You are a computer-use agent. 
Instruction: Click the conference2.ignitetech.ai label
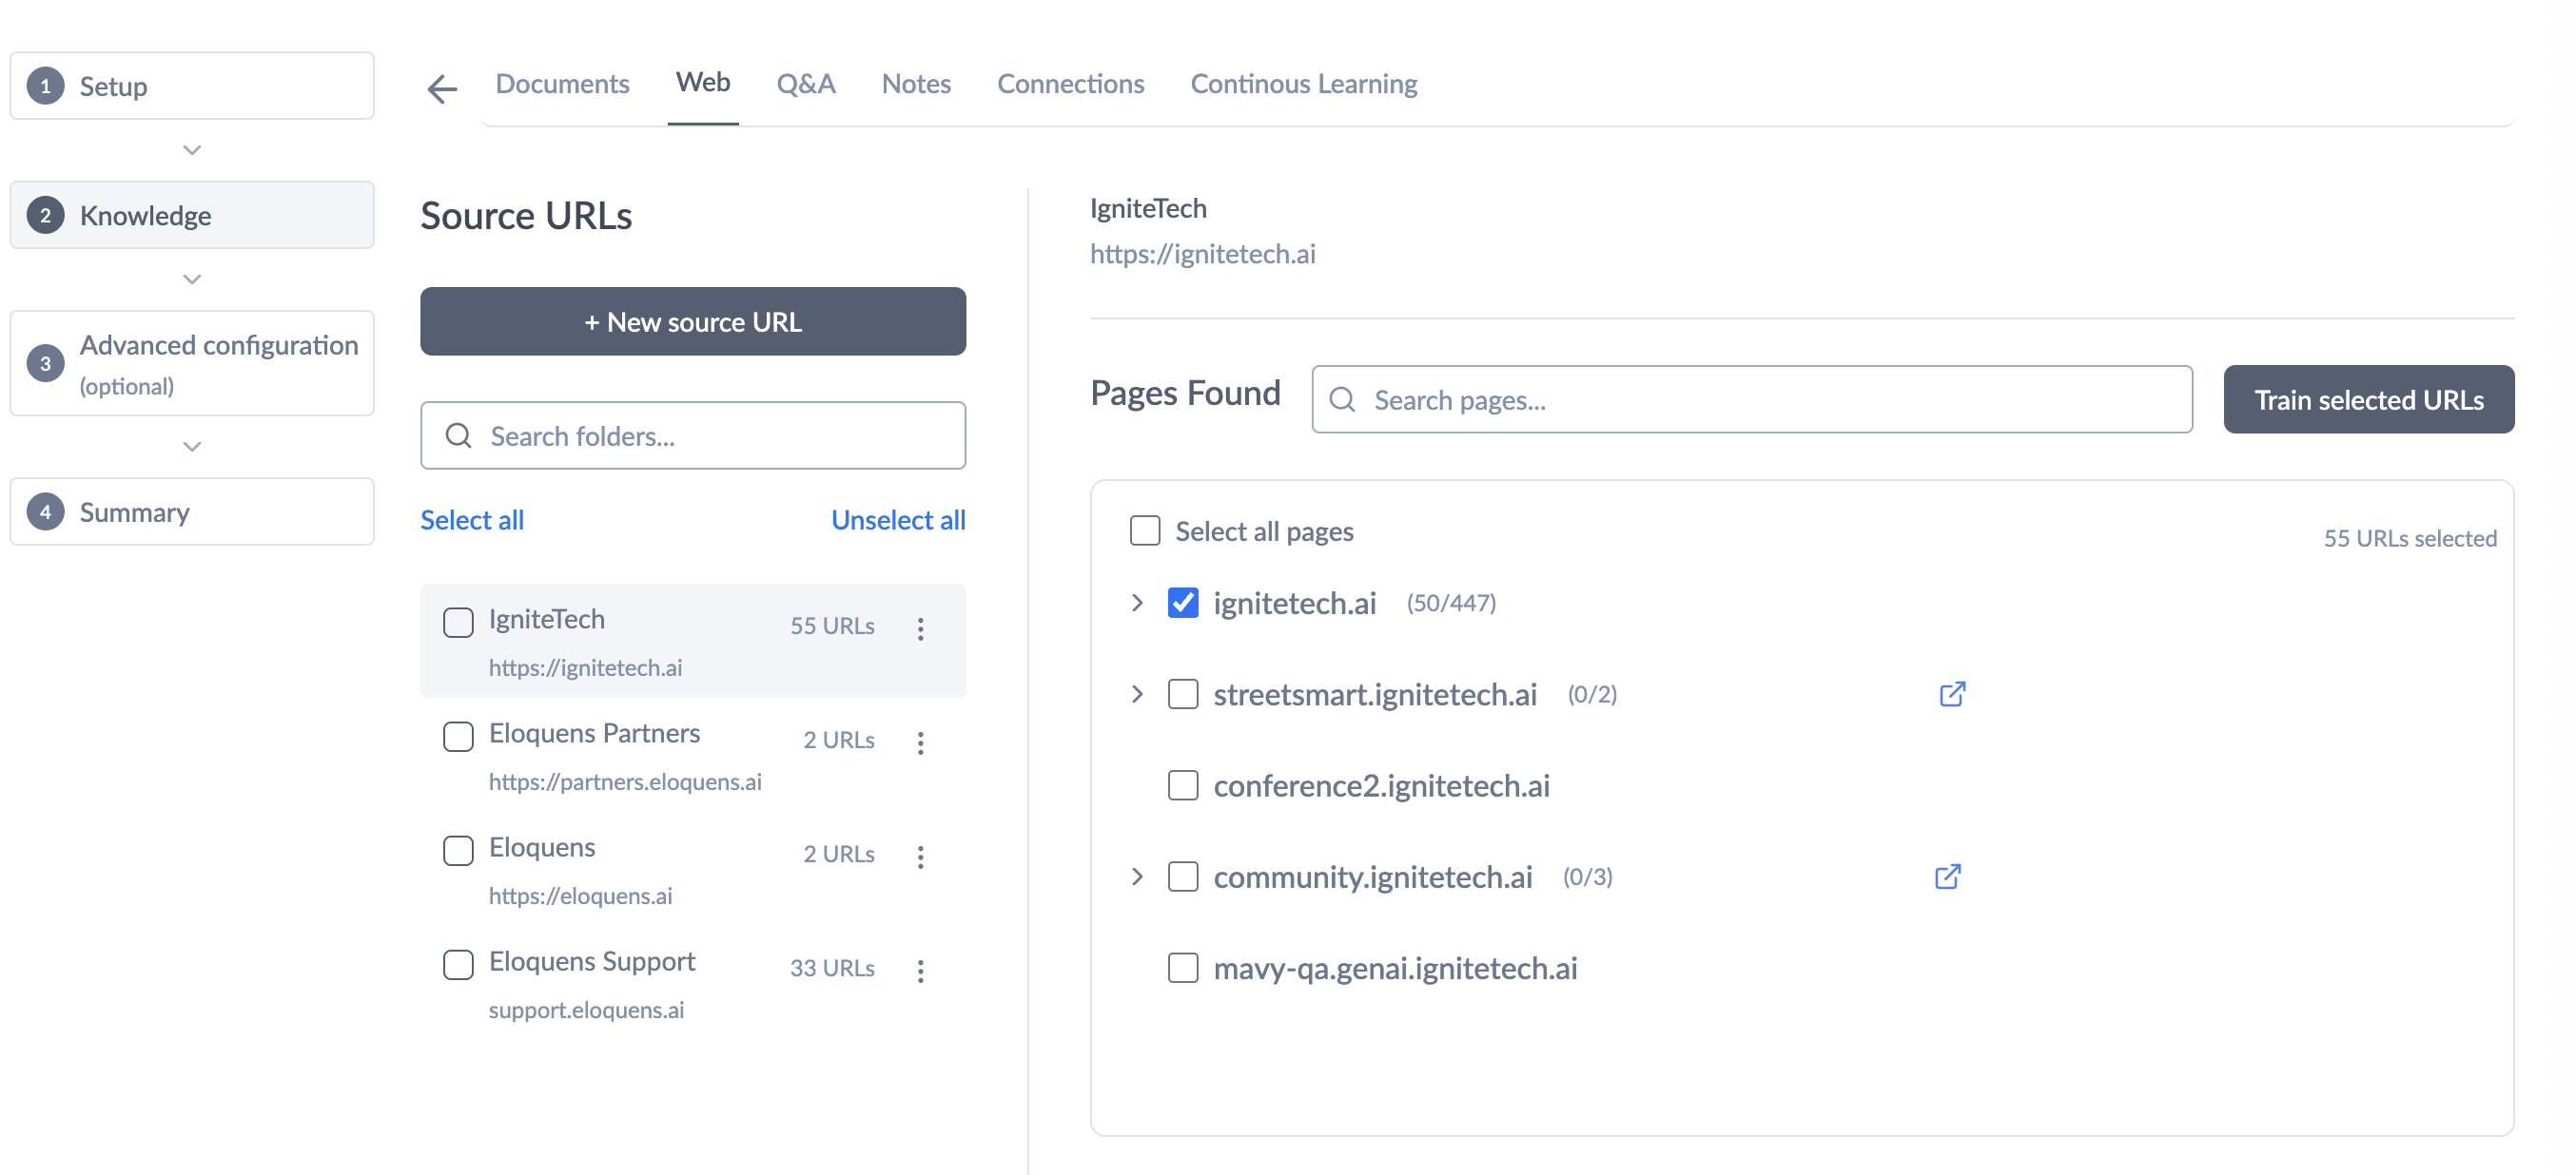pos(1381,785)
